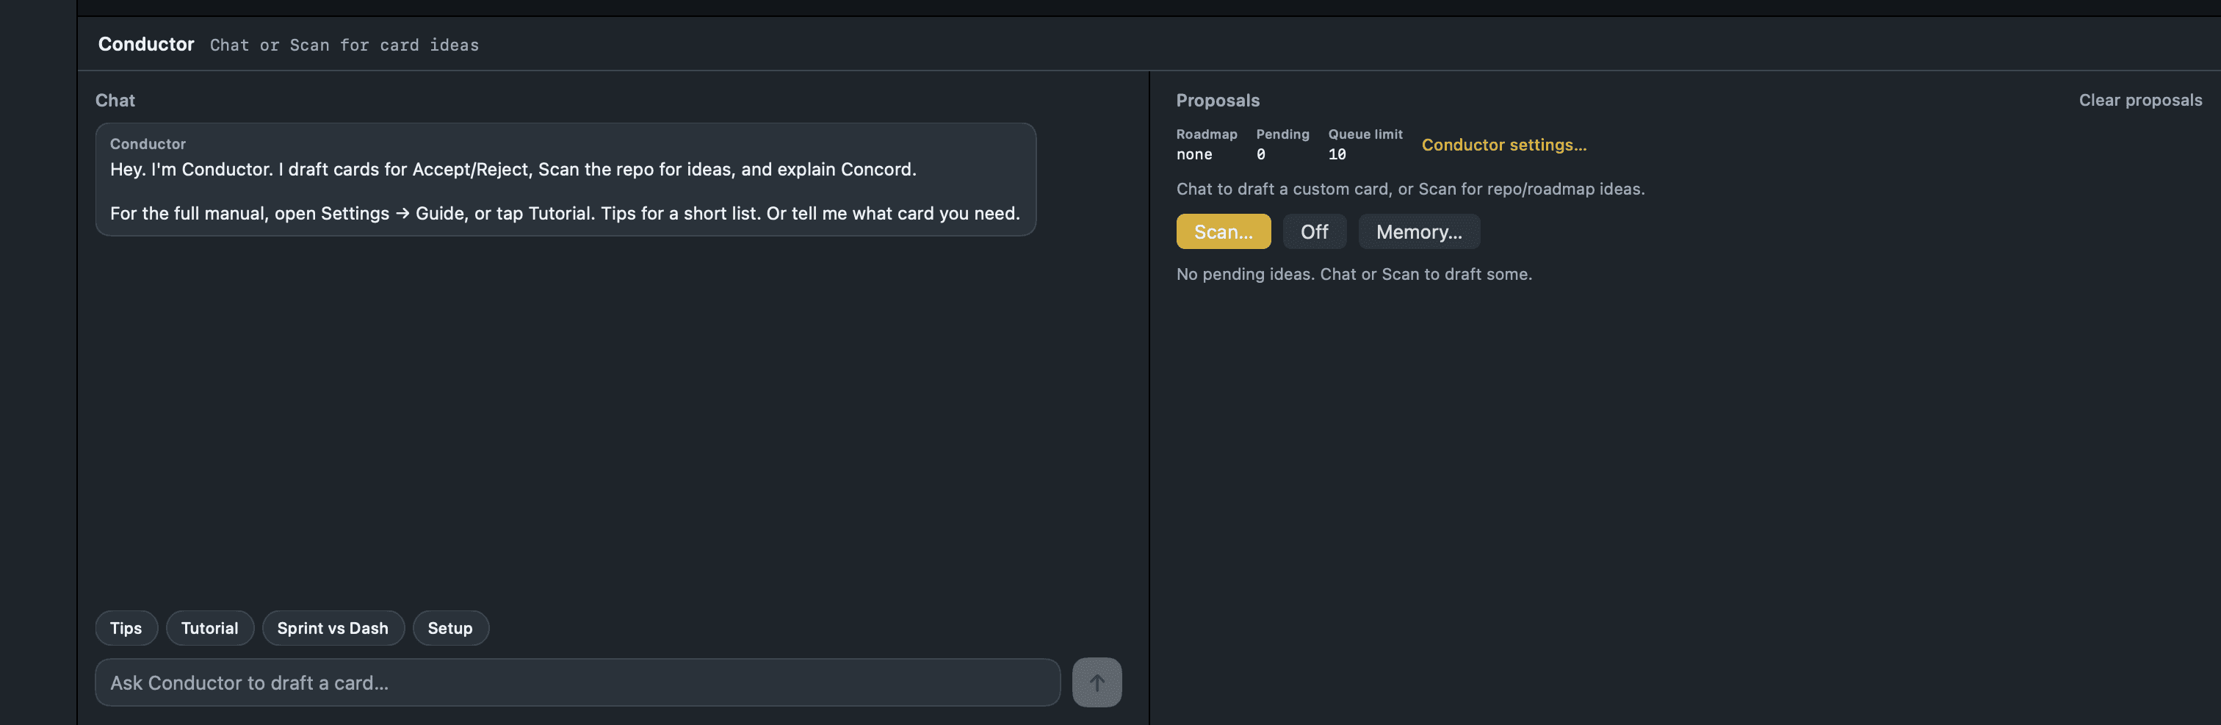Open the Memory... dialog

1418,231
